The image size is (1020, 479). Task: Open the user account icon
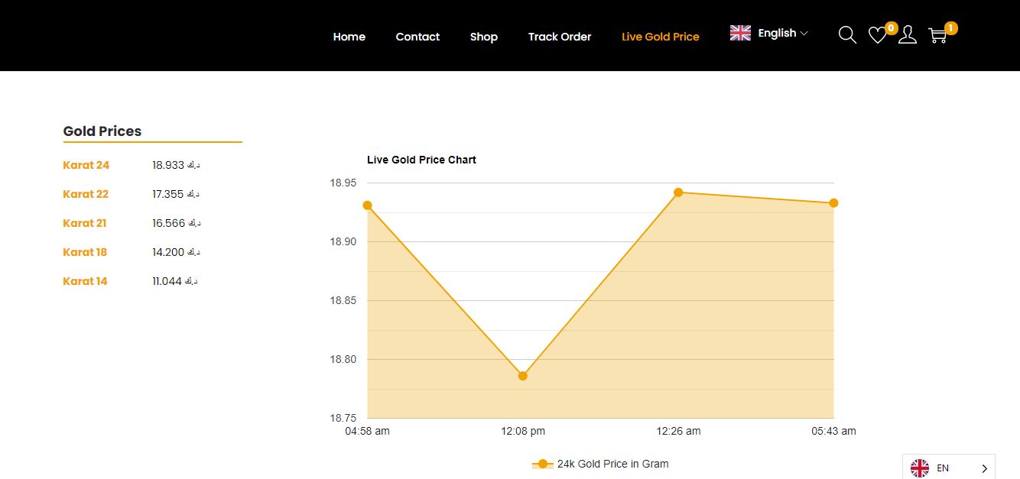click(x=908, y=35)
